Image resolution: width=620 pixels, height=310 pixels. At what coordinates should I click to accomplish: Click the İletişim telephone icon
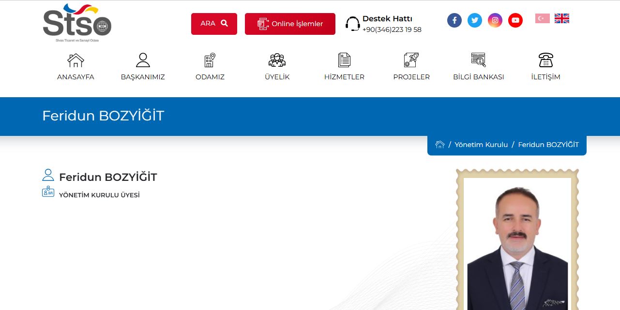546,60
